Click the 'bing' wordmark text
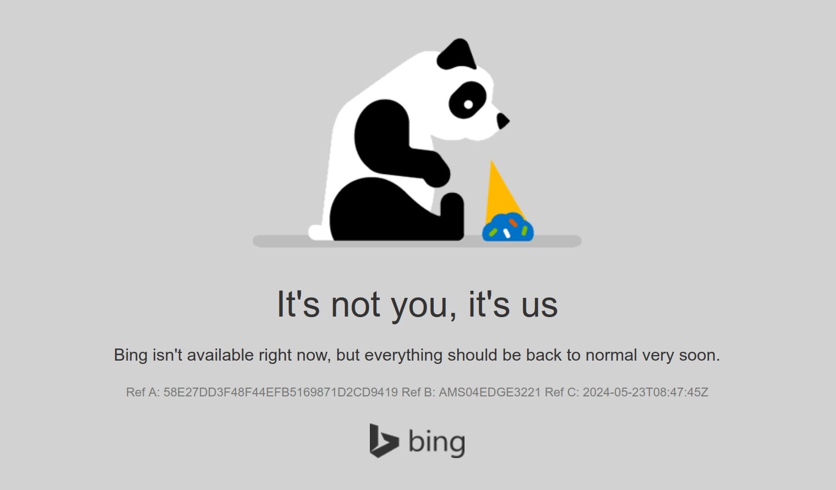The image size is (836, 490). [x=437, y=442]
